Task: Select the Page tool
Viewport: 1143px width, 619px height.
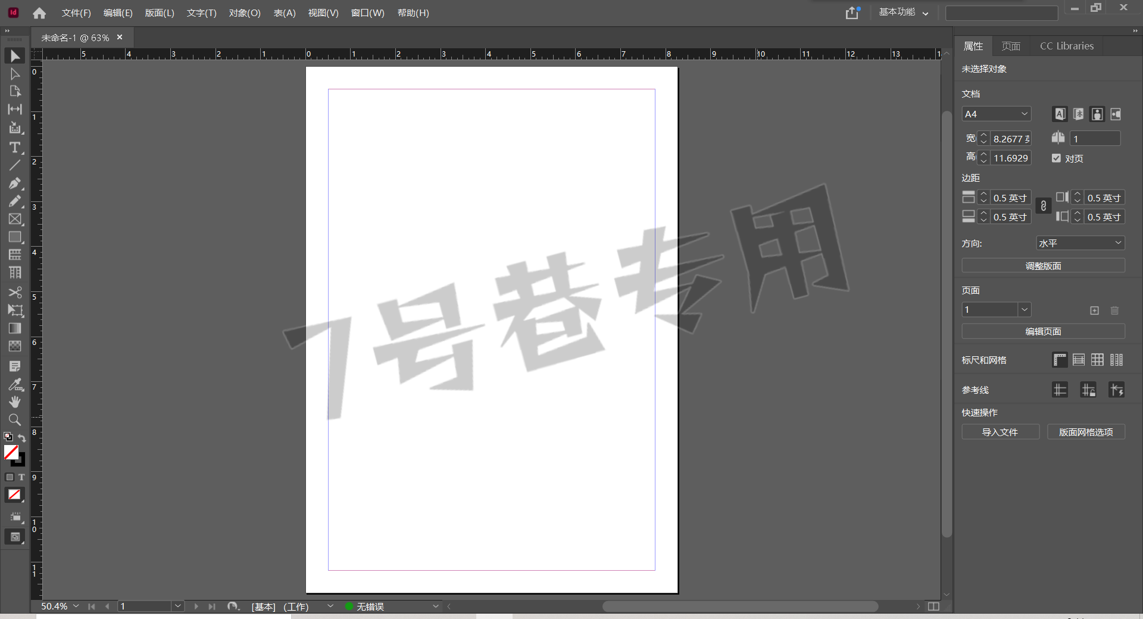Action: tap(15, 91)
